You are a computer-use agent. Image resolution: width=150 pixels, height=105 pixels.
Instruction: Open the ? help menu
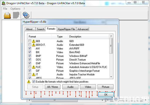[x=24, y=9]
